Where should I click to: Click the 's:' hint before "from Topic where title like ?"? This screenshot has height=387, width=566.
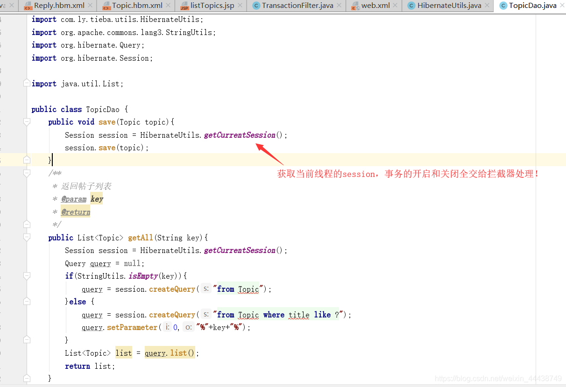coord(206,315)
